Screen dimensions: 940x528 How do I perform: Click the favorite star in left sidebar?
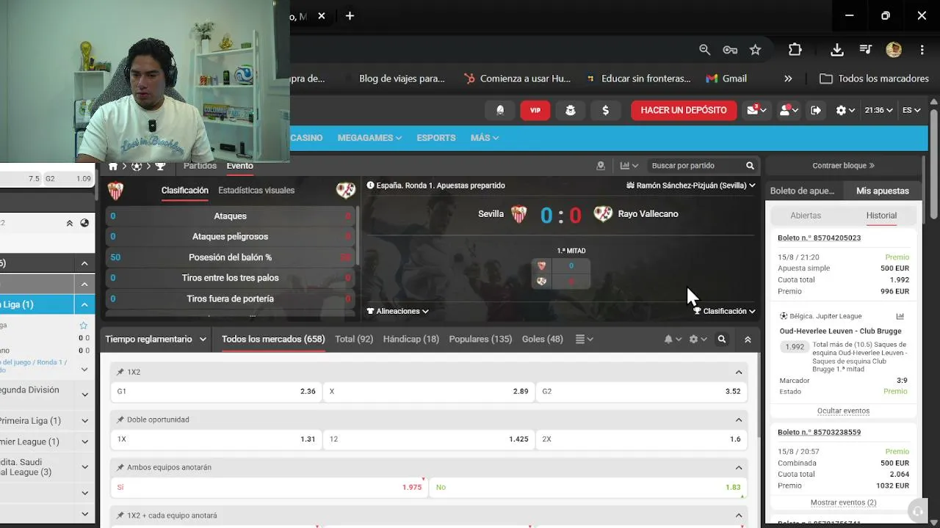coord(84,326)
